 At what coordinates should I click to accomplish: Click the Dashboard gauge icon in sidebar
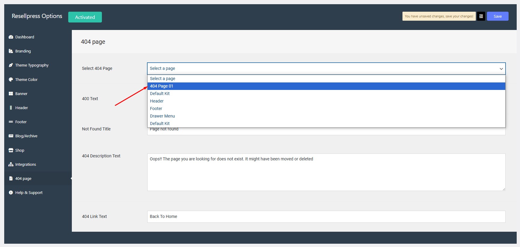pos(11,37)
